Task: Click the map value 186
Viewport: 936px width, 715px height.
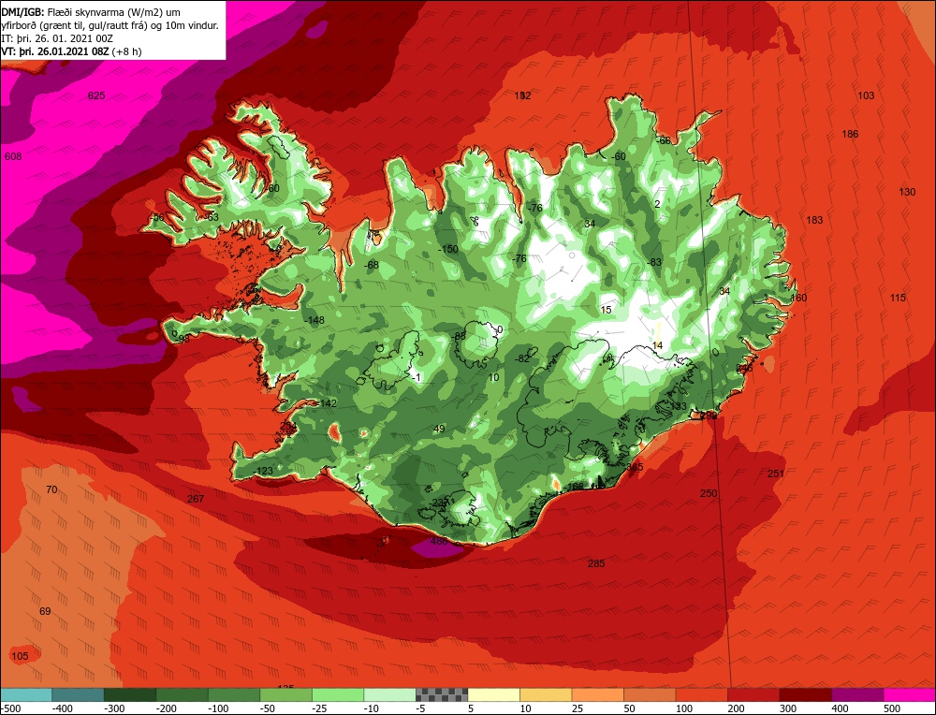Action: click(x=850, y=134)
